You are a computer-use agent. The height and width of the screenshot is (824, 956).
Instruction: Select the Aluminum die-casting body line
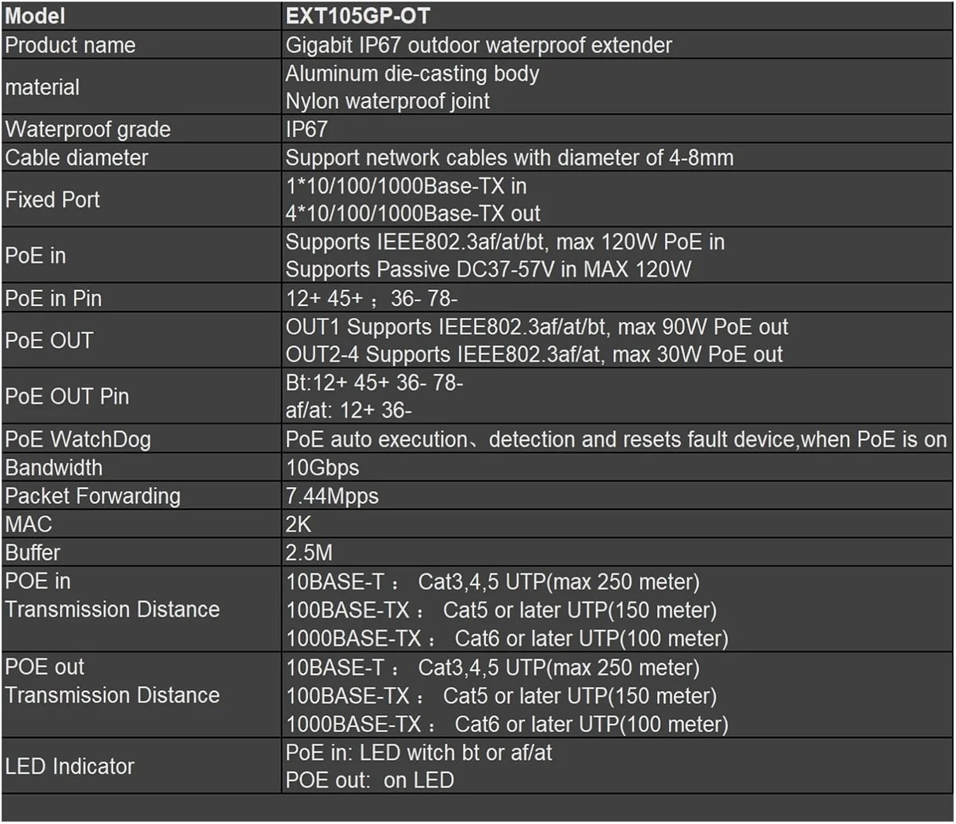point(412,74)
